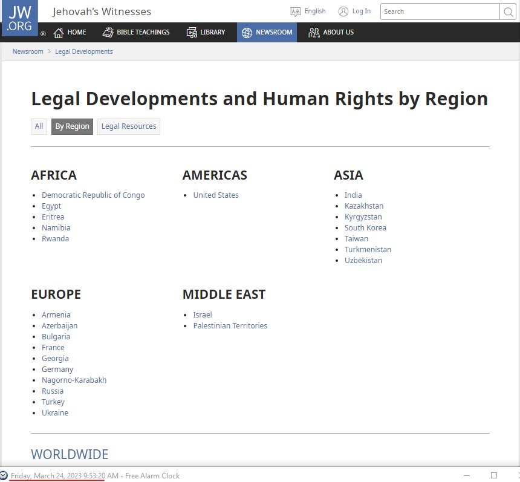This screenshot has width=520, height=482.
Task: Switch to the Legal Resources tab
Action: click(129, 126)
